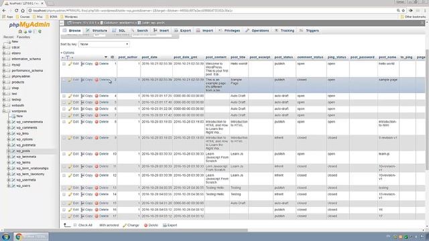Switch to the SQL tab
Viewport: 429px width, 241px height.
[119, 31]
